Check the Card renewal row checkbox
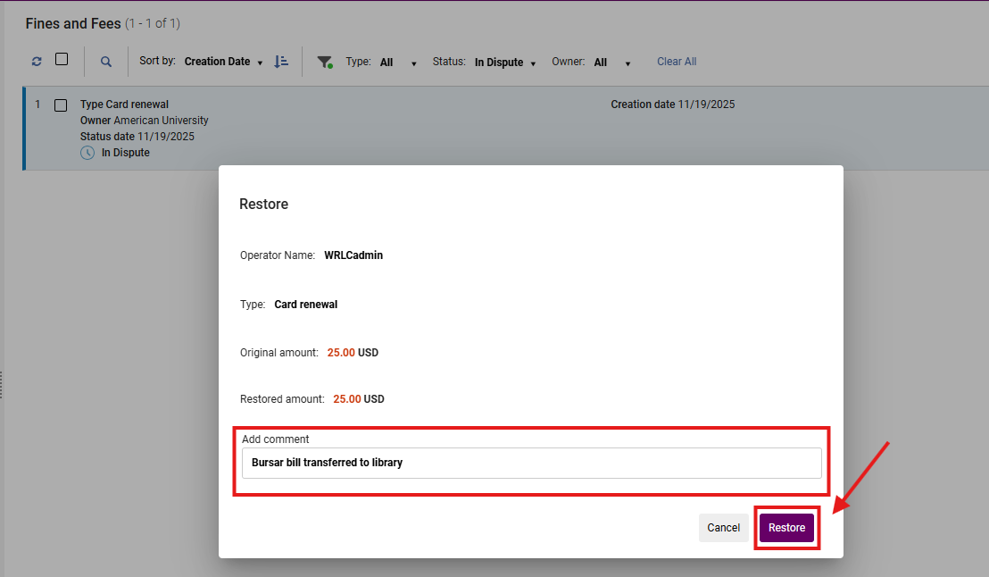The width and height of the screenshot is (989, 577). pos(61,105)
